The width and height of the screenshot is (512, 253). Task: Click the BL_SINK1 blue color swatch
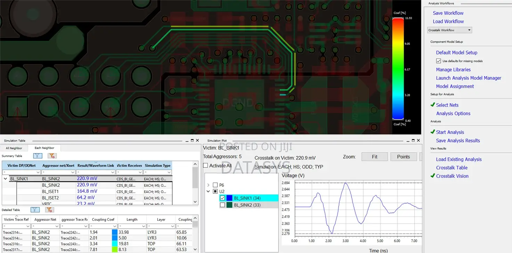tap(229, 198)
